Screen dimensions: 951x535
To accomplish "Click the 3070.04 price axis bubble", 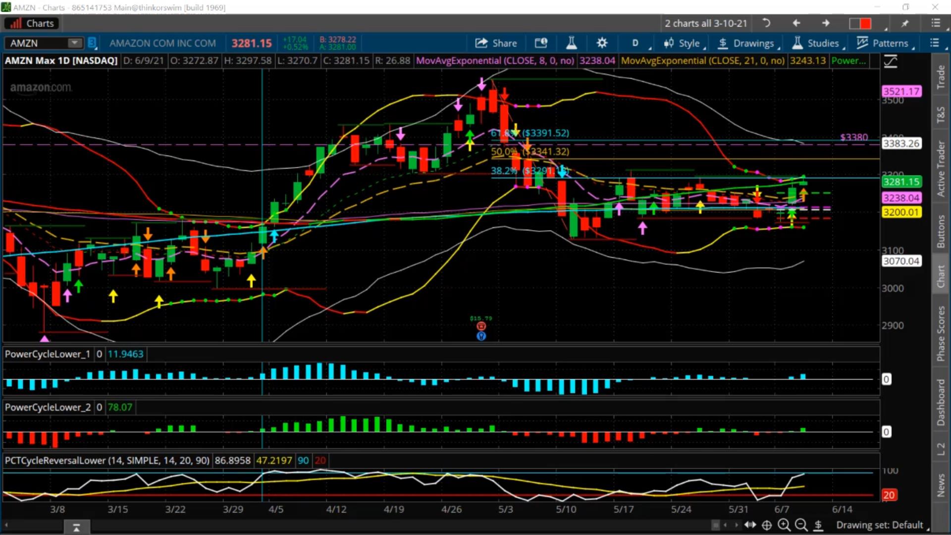I will [901, 261].
